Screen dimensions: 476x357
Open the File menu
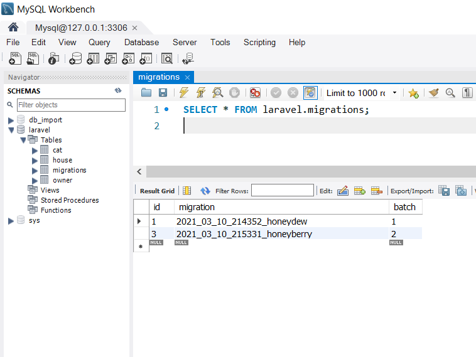pyautogui.click(x=13, y=42)
